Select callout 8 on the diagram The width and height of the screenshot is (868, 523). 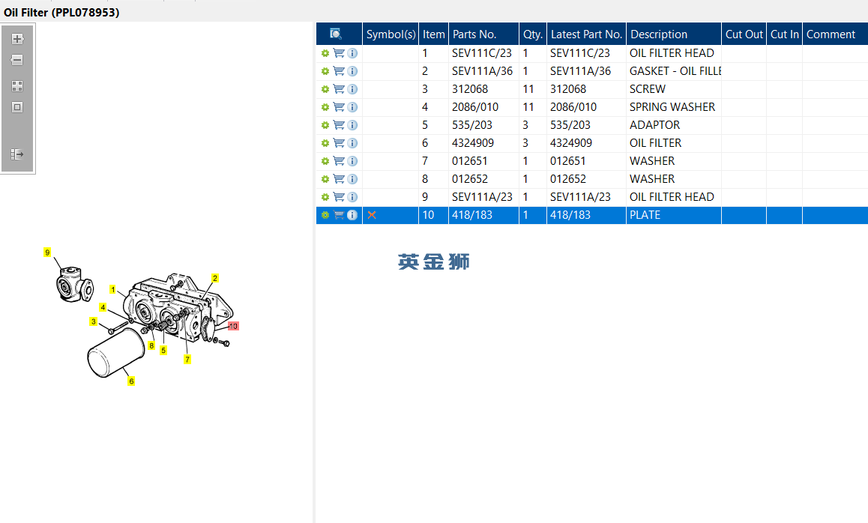point(151,346)
